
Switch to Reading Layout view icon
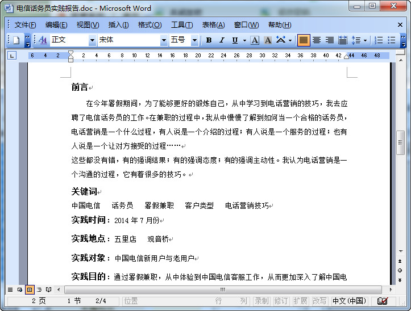click(x=48, y=289)
